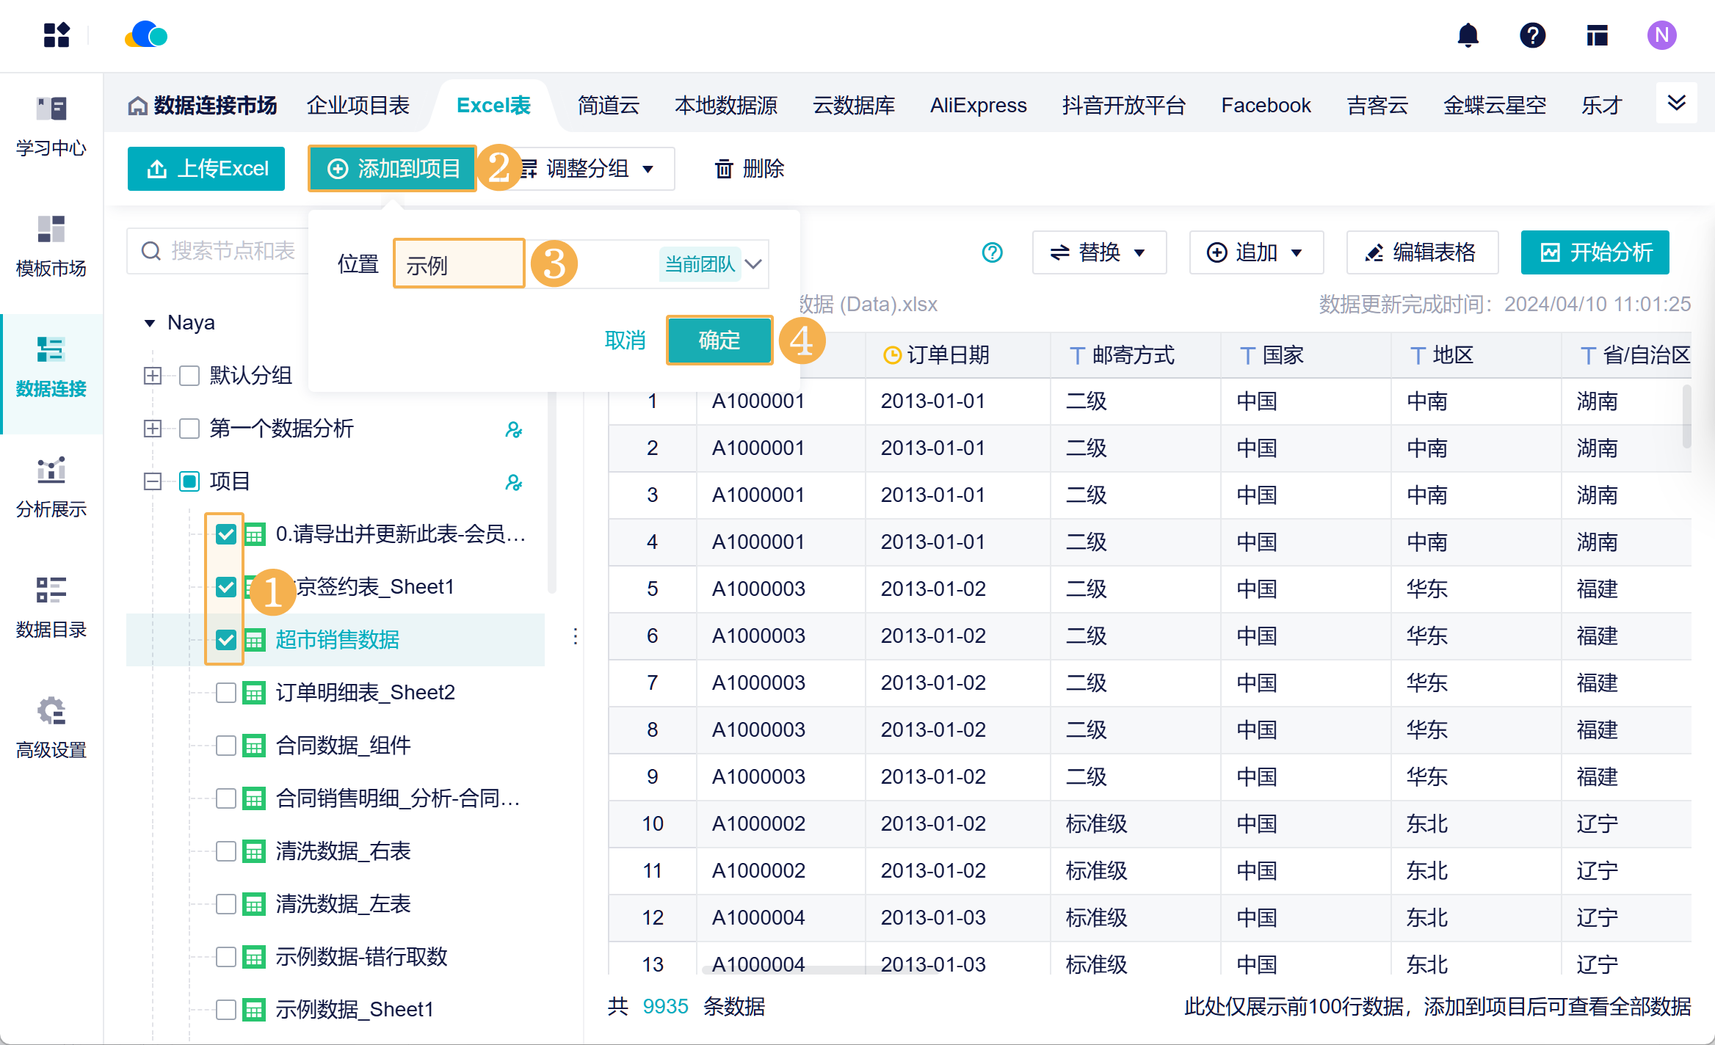
Task: Expand more data source tabs chevron
Action: (1677, 103)
